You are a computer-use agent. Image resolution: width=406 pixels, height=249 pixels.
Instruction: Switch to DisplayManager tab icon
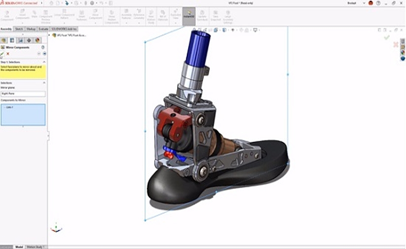[37, 40]
